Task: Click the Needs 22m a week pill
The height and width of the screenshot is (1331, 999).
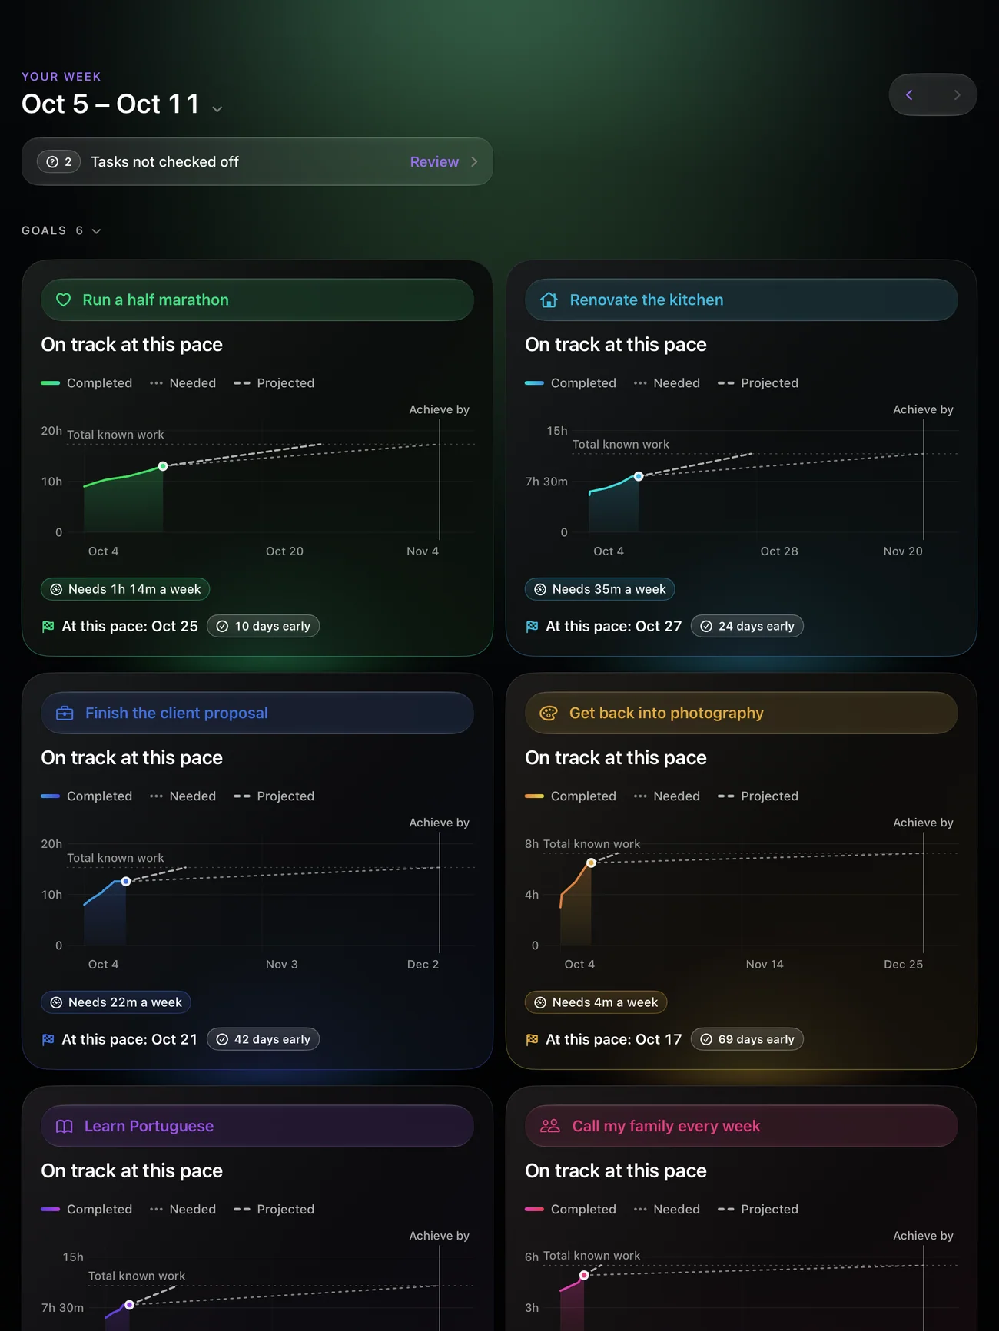Action: (x=116, y=1002)
